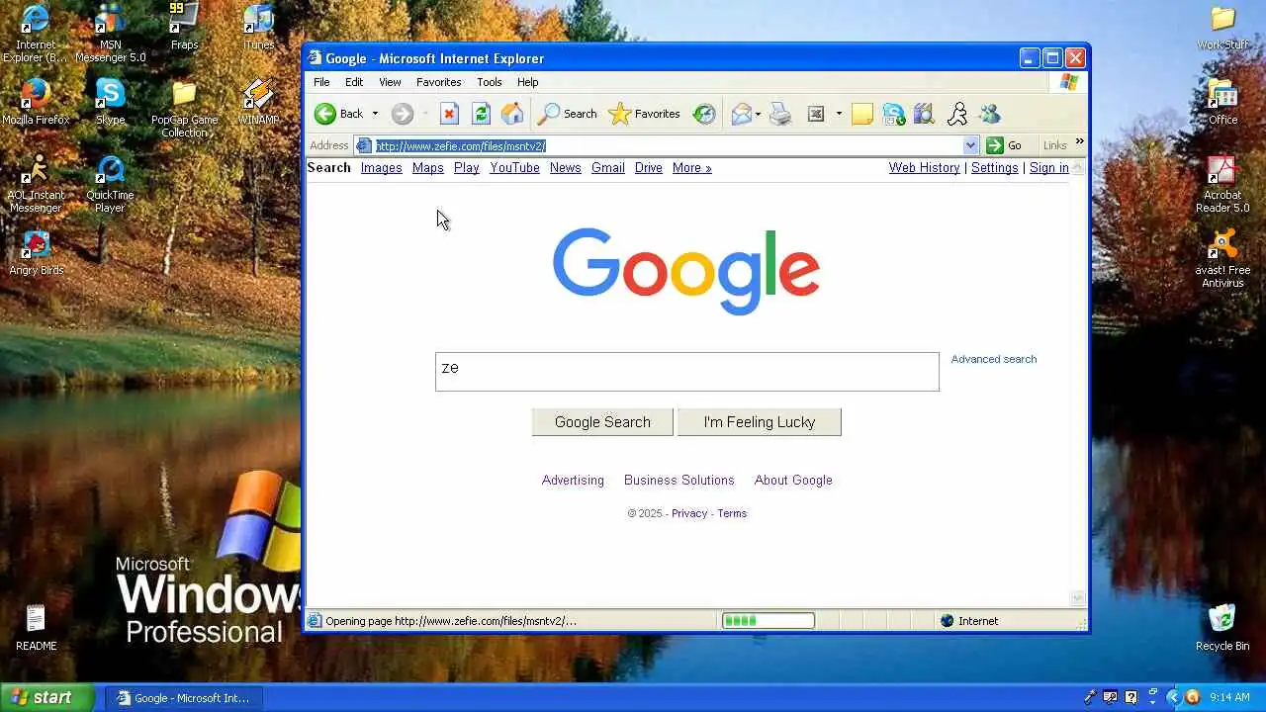This screenshot has height=712, width=1266.
Task: Click the Gmail link in Google navigation
Action: coord(607,168)
